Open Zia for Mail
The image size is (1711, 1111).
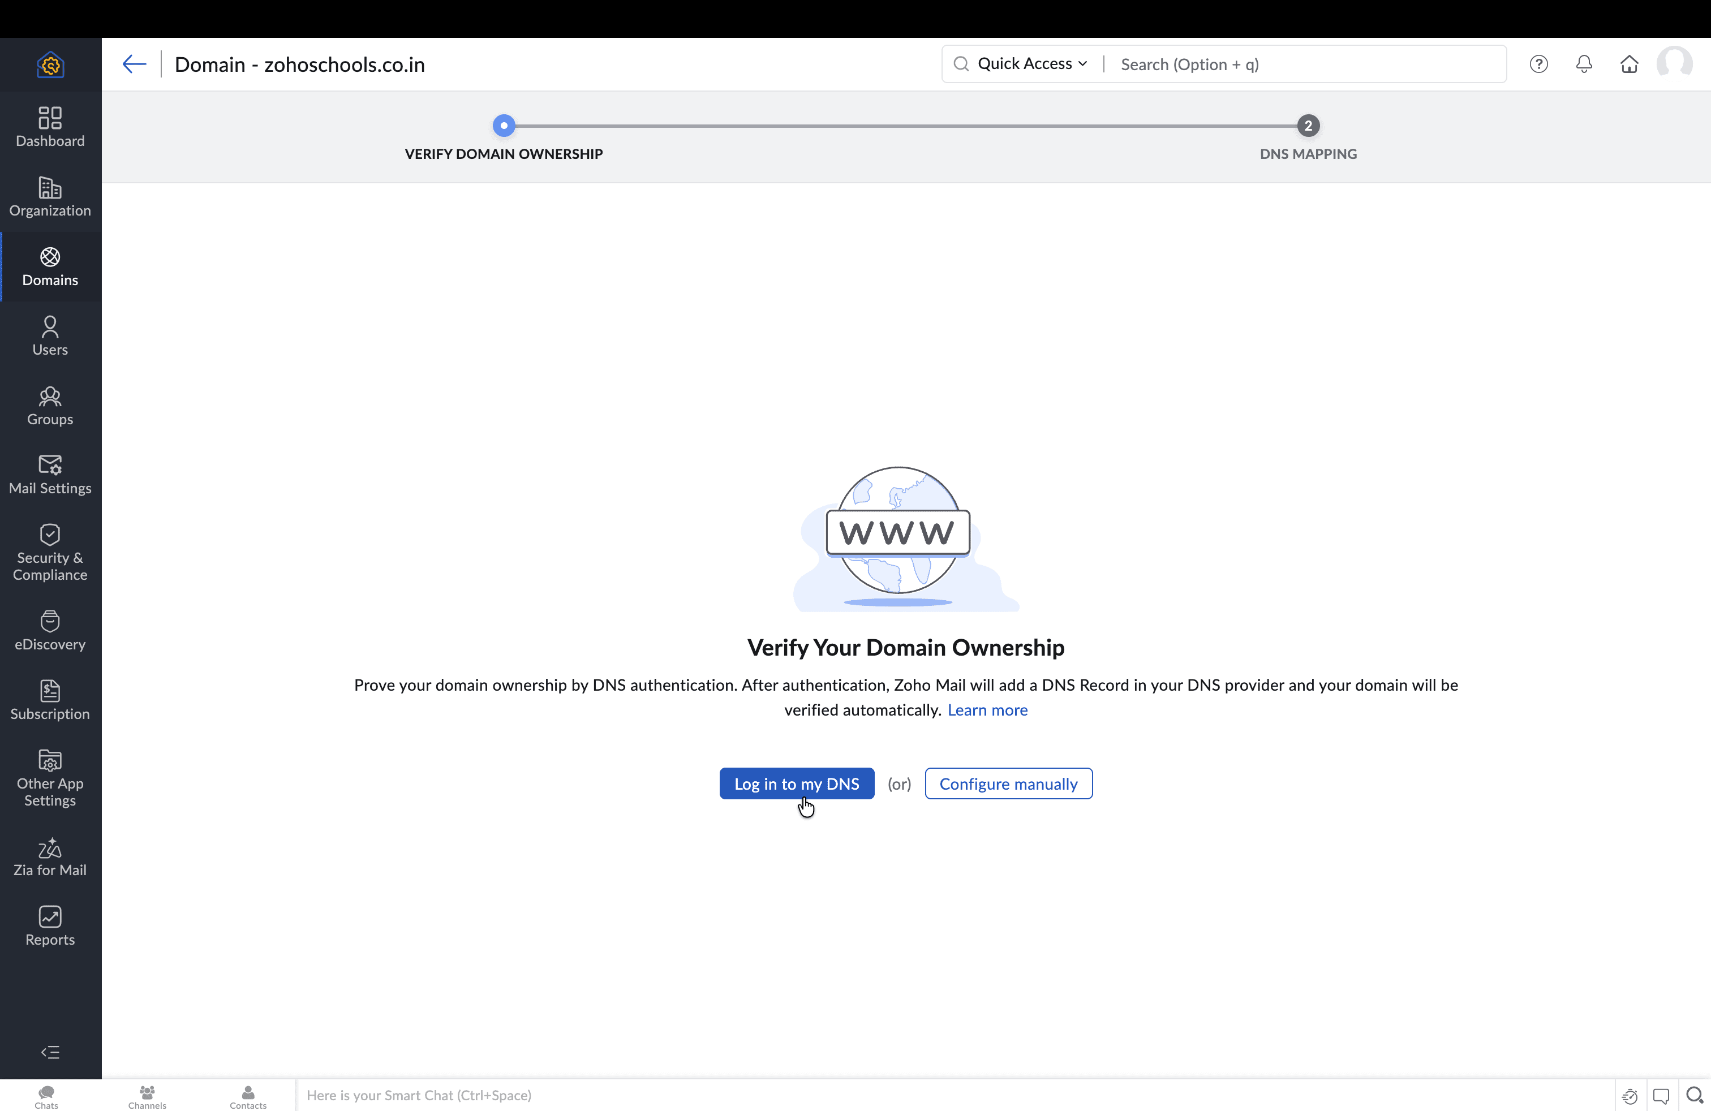click(x=50, y=858)
